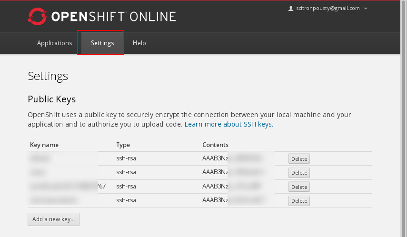
Task: Click the Add a new key button
Action: (53, 219)
